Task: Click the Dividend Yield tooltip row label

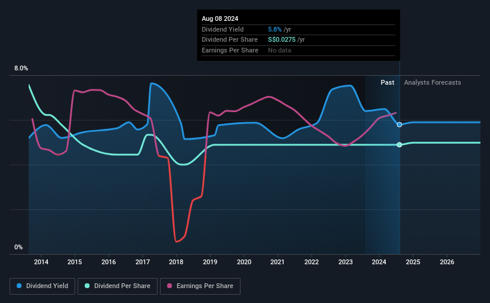Action: (223, 29)
